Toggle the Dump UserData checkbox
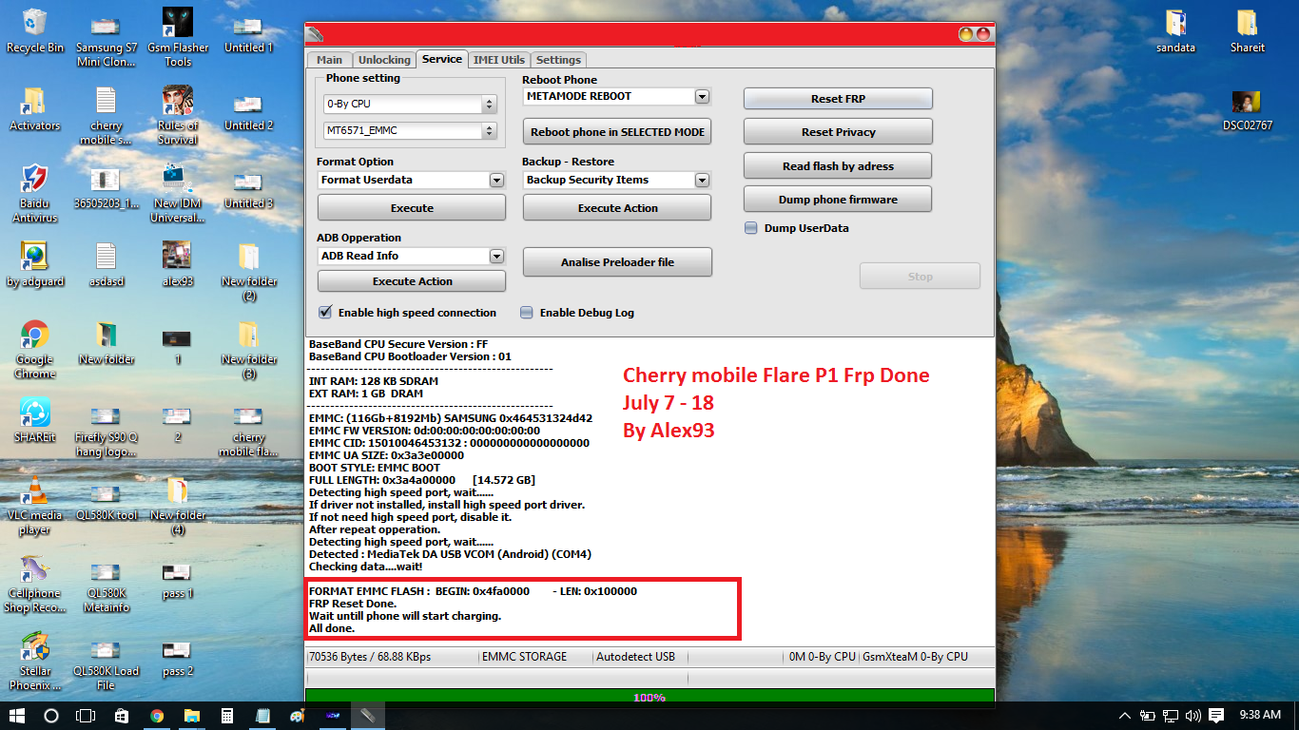Viewport: 1299px width, 730px height. (751, 228)
